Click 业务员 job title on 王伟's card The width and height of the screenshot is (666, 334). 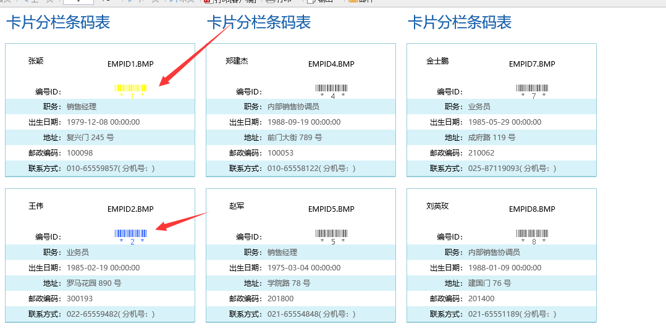point(78,252)
